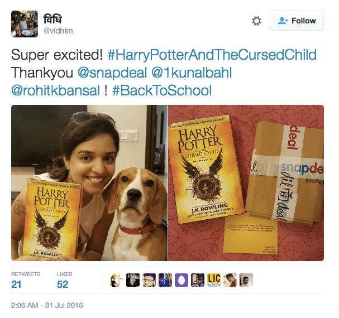Screen dimensions: 339x318
Task: Open the @snapdeal mention
Action: [112, 72]
